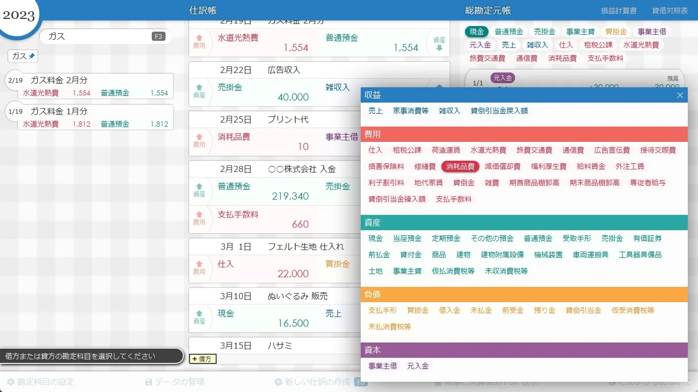Click the 資産 arrow icon beside 普通預金 219,340
Viewport: 698px width, 392px height.
199,186
